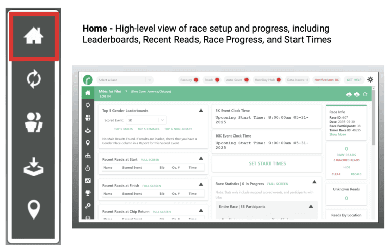Screen dimensions: 392x246
Task: Click the vertical scrollbar on the right
Action: pyautogui.click(x=374, y=117)
